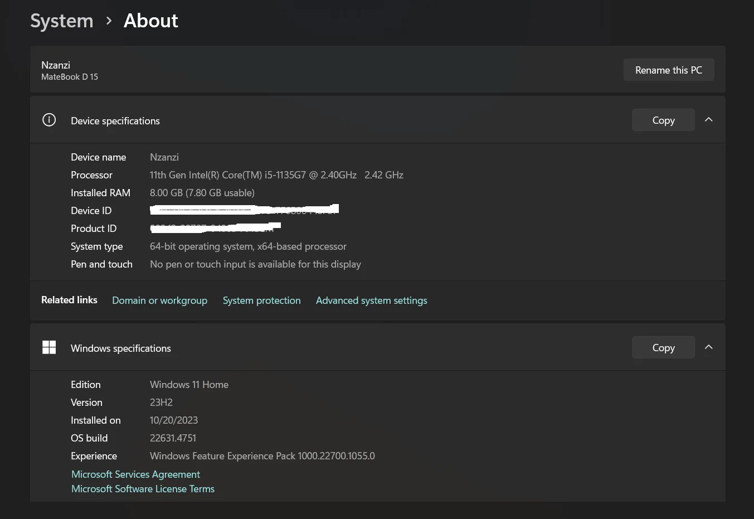Click the About breadcrumb title
Viewport: 754px width, 519px height.
coord(150,21)
